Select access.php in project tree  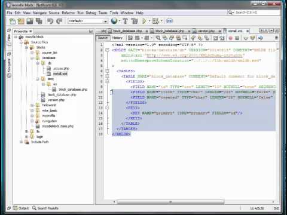pyautogui.click(x=61, y=69)
